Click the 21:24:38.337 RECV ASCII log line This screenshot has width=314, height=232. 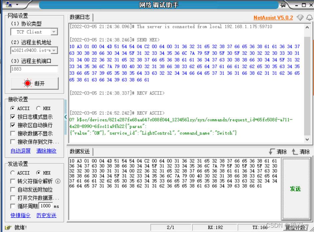pos(117,93)
